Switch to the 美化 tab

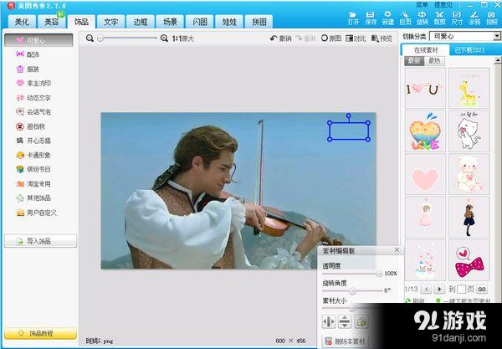point(22,22)
